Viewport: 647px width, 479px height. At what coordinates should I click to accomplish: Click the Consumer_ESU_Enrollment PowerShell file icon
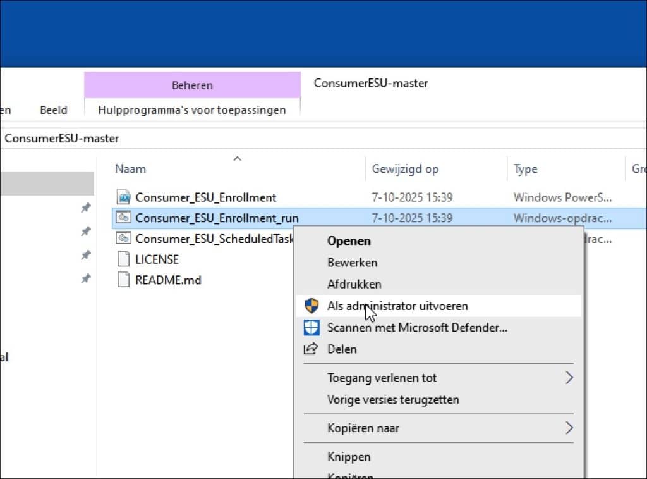coord(124,197)
